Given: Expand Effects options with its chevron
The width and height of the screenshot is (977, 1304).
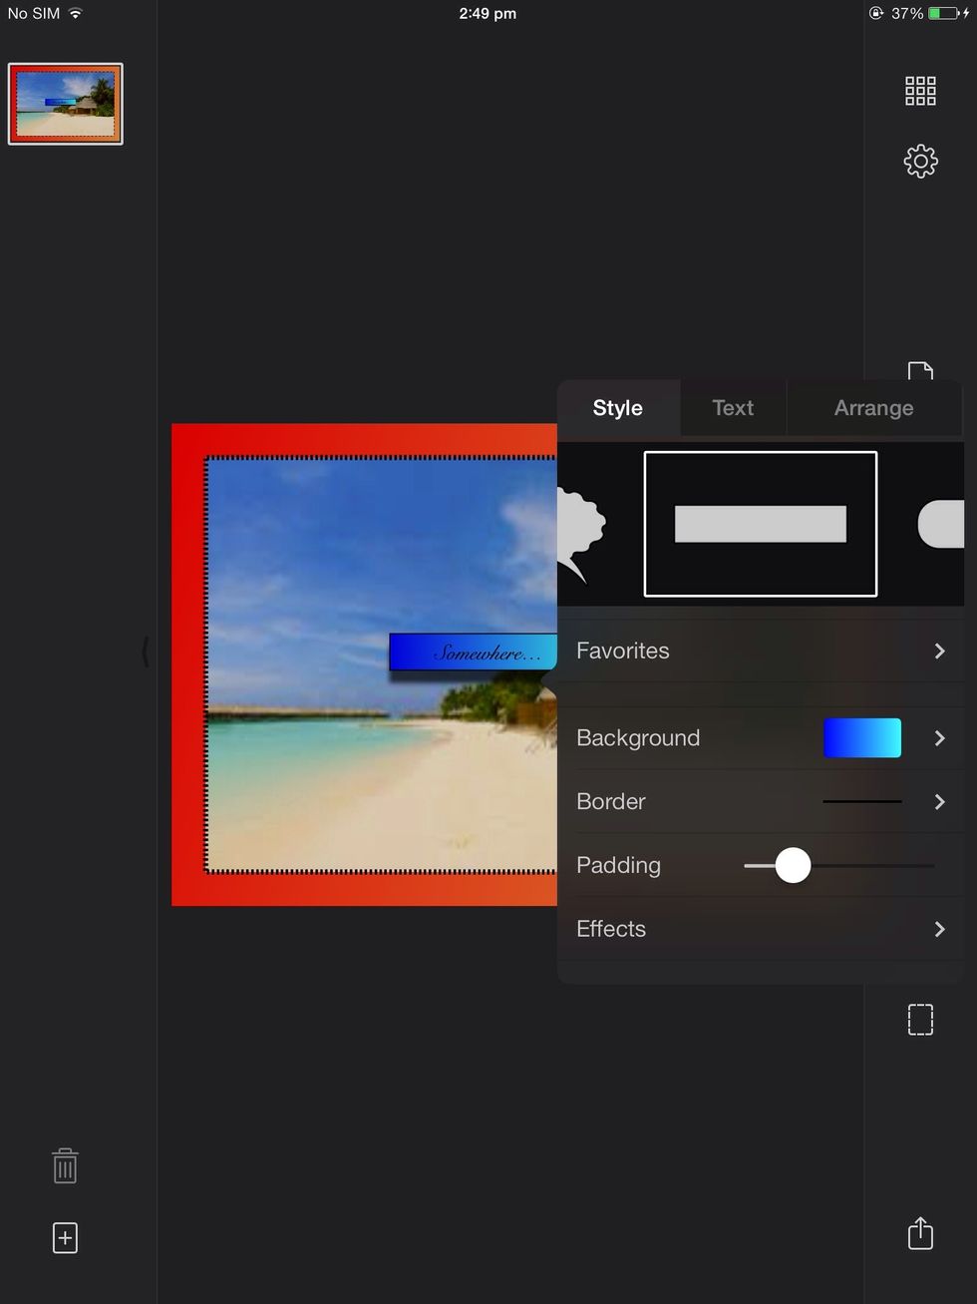Looking at the screenshot, I should (939, 929).
